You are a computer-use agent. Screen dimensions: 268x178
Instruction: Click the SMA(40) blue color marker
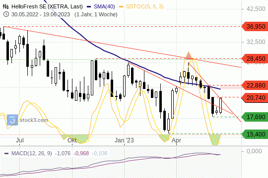(x=89, y=7)
